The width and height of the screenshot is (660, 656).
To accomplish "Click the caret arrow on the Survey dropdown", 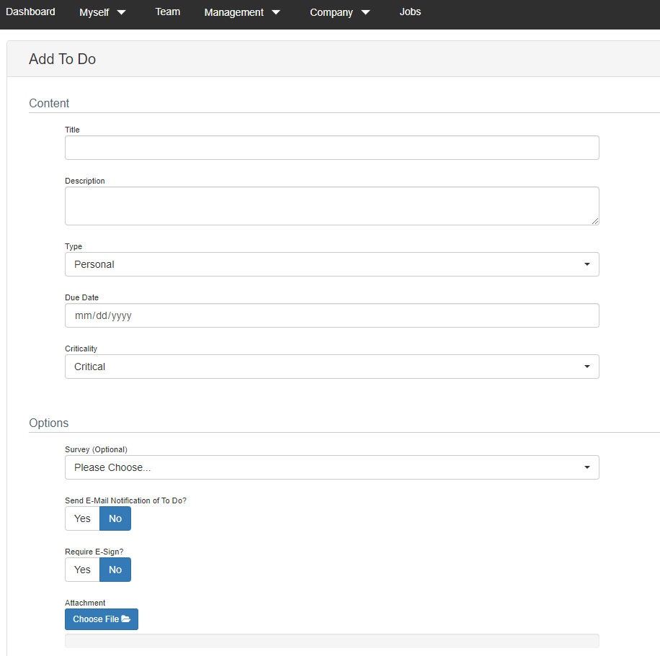I will [587, 467].
